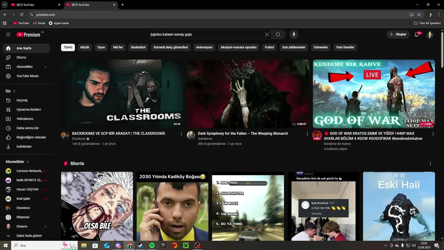This screenshot has width=444, height=250.
Task: Open Epic Games Launcher in taskbar
Action: click(163, 245)
